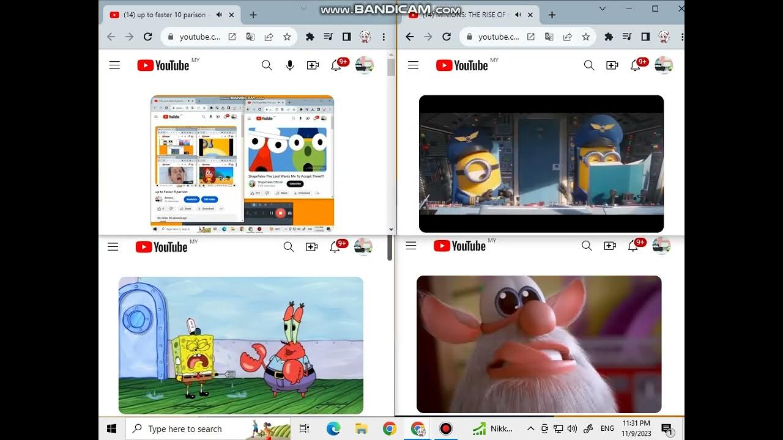Image resolution: width=783 pixels, height=440 pixels.
Task: Open tab search chevron in left window
Action: coord(304,9)
